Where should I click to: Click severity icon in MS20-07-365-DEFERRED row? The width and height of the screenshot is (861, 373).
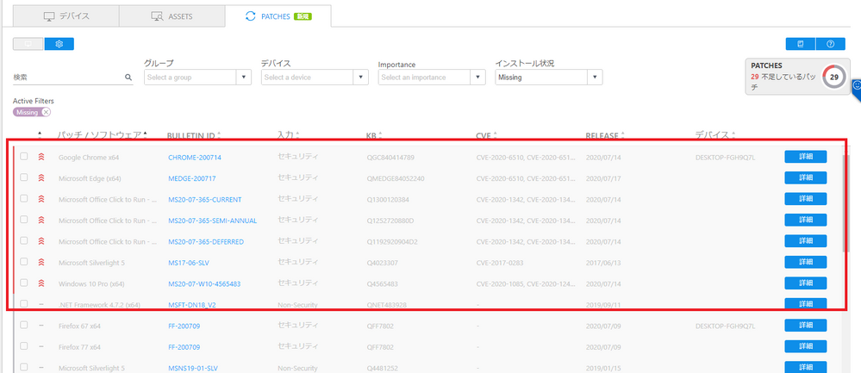point(41,241)
